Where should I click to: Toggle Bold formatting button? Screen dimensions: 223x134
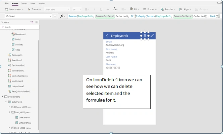[x=86, y=9]
